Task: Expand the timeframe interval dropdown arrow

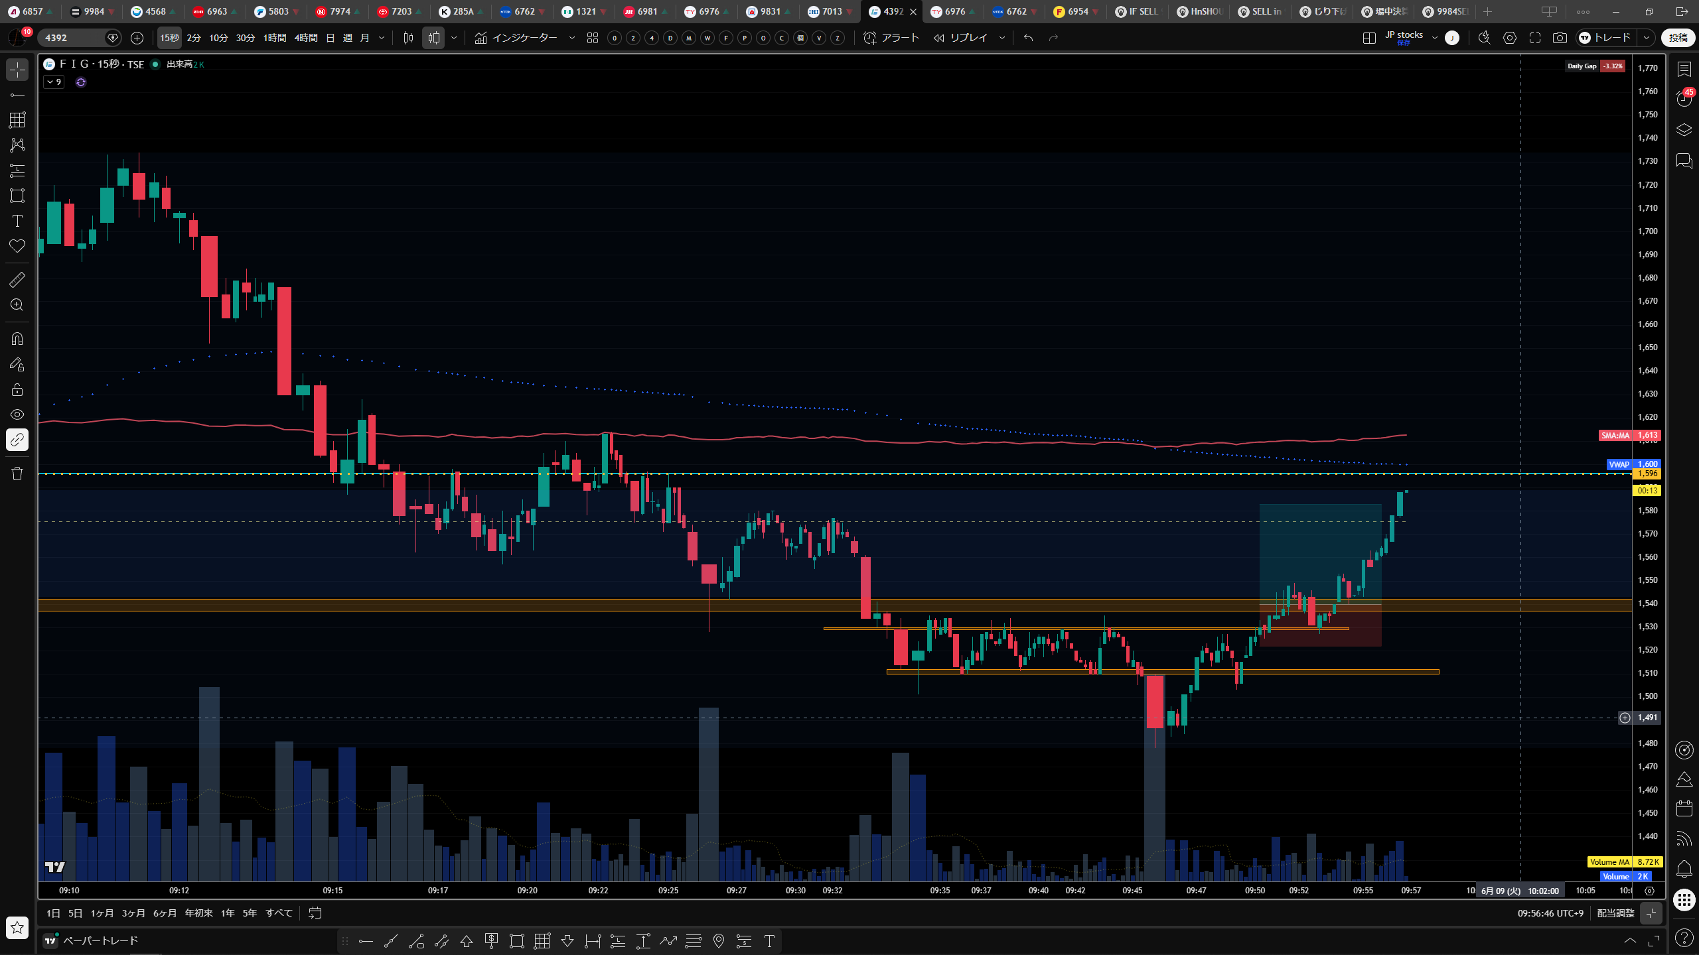Action: click(x=382, y=38)
